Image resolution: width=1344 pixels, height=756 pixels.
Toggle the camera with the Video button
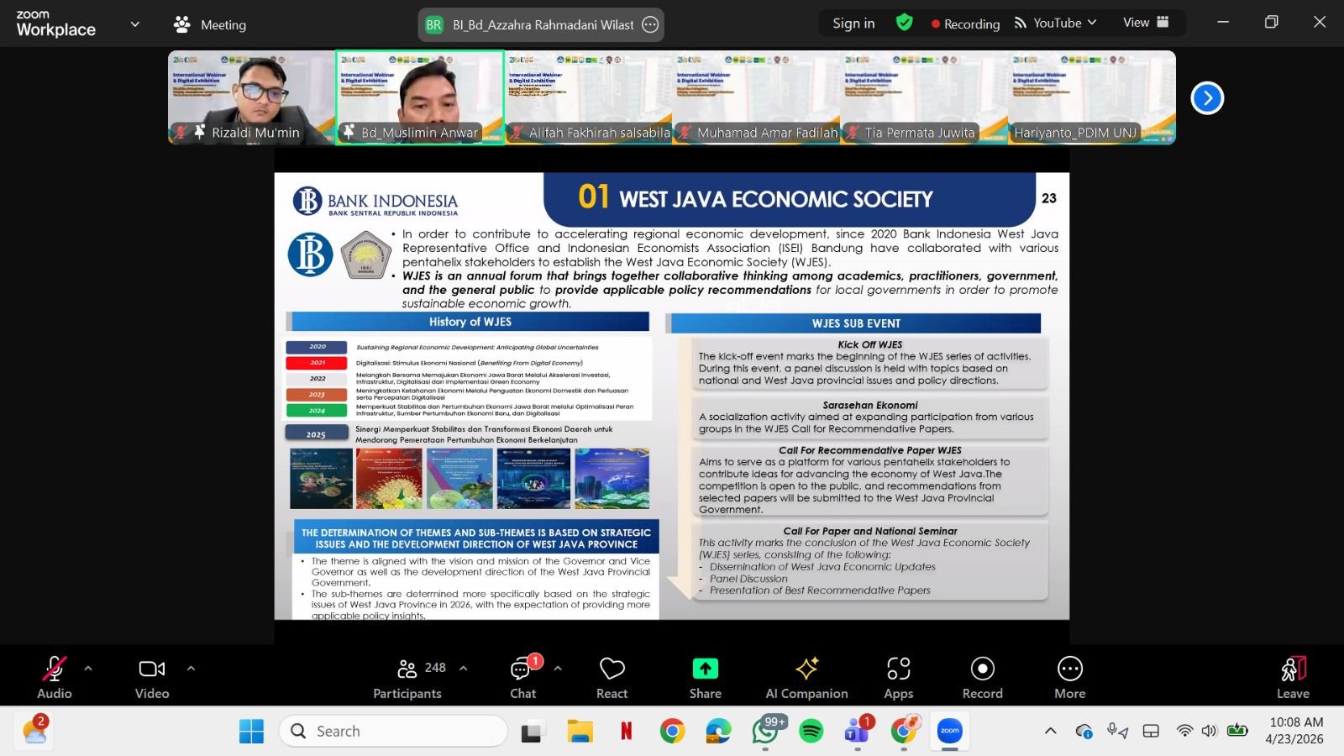click(152, 677)
